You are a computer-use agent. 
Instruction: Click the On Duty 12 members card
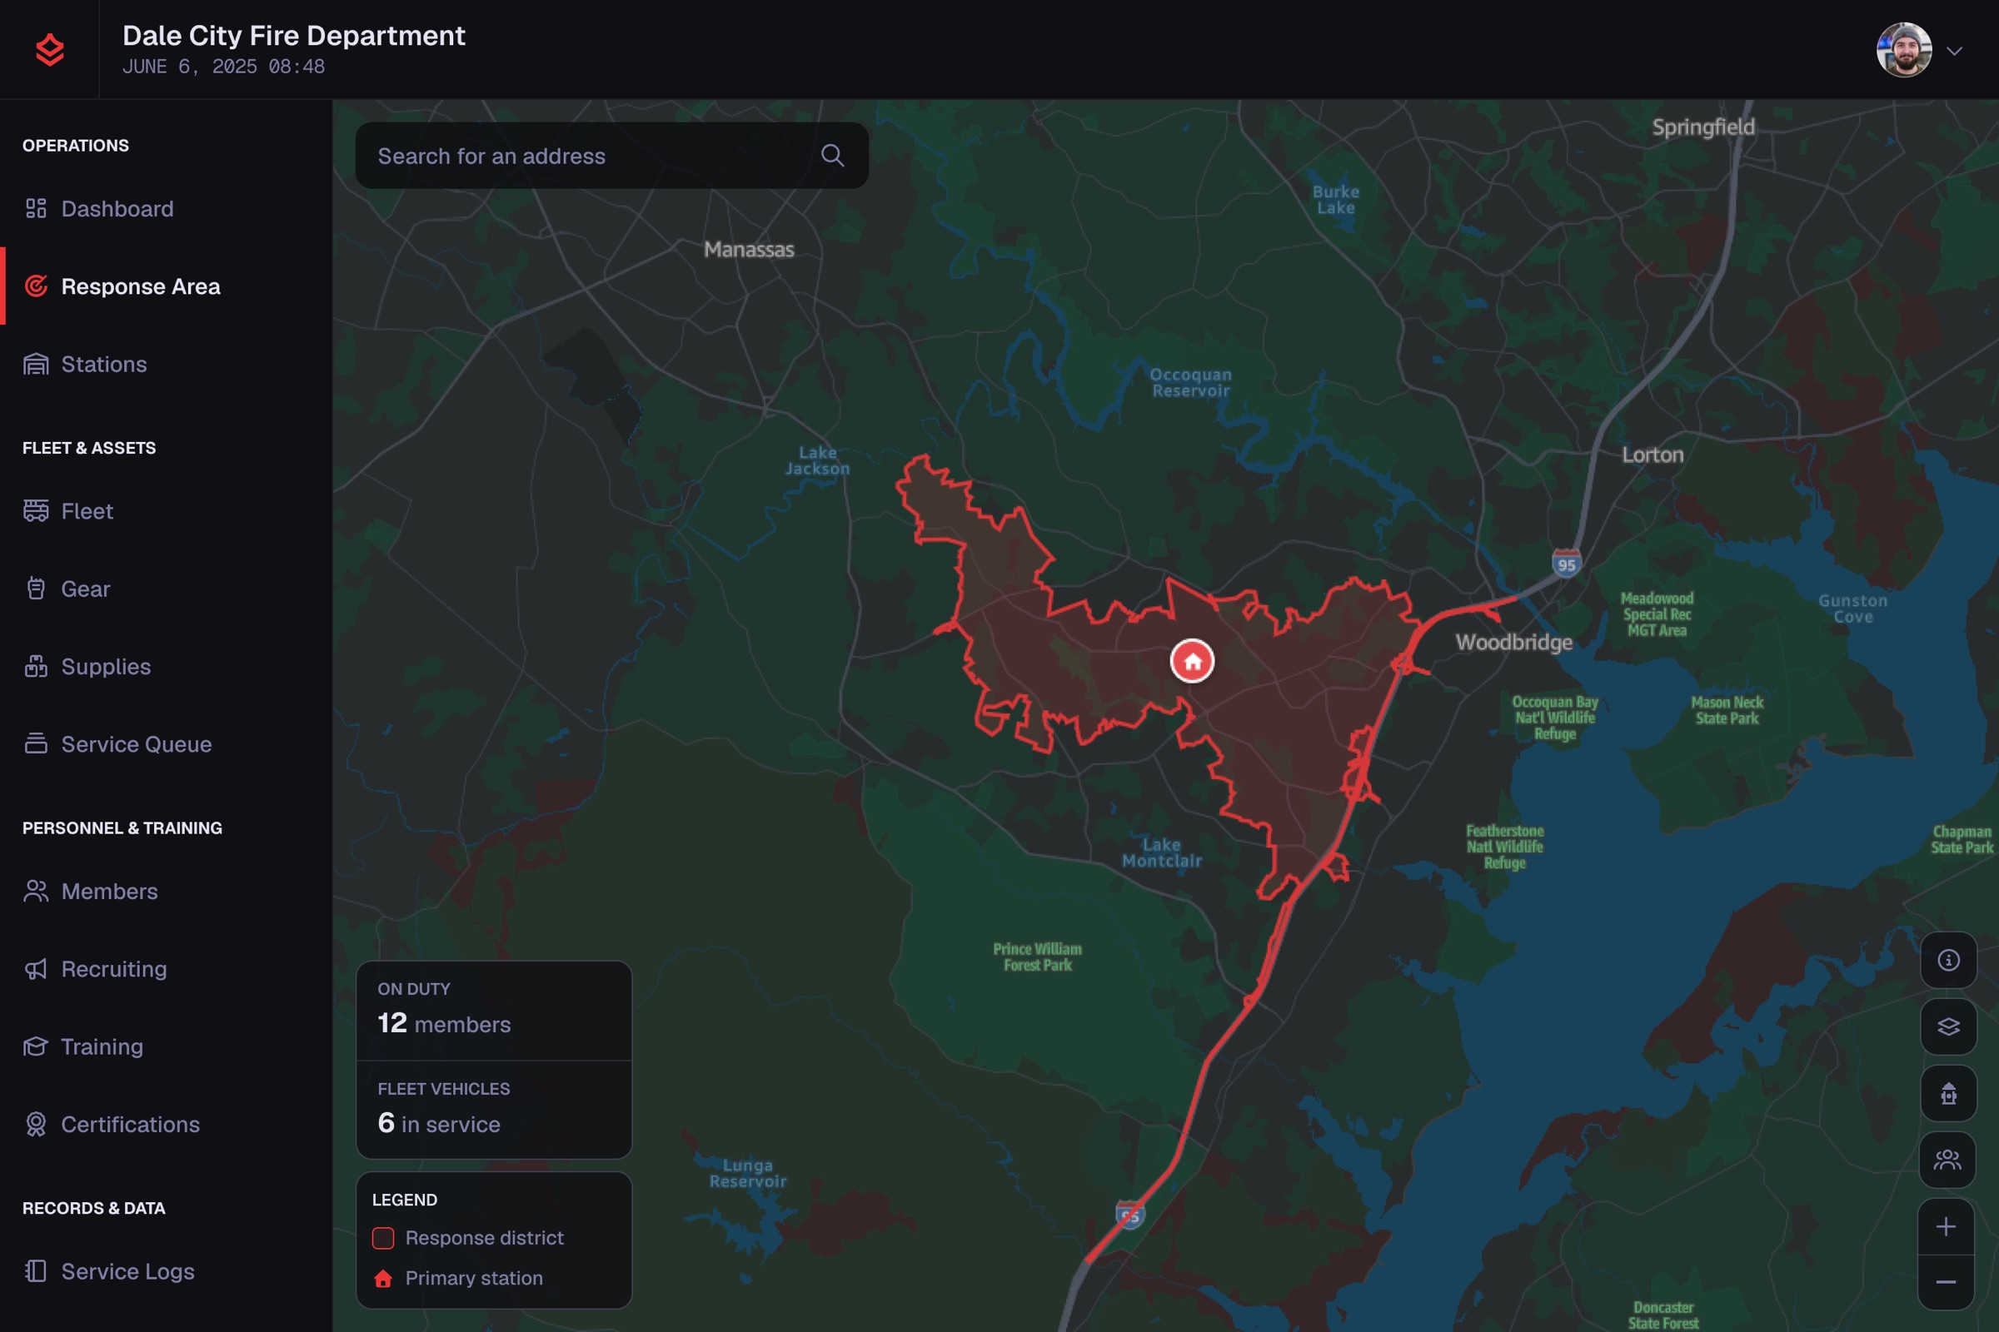point(494,1011)
